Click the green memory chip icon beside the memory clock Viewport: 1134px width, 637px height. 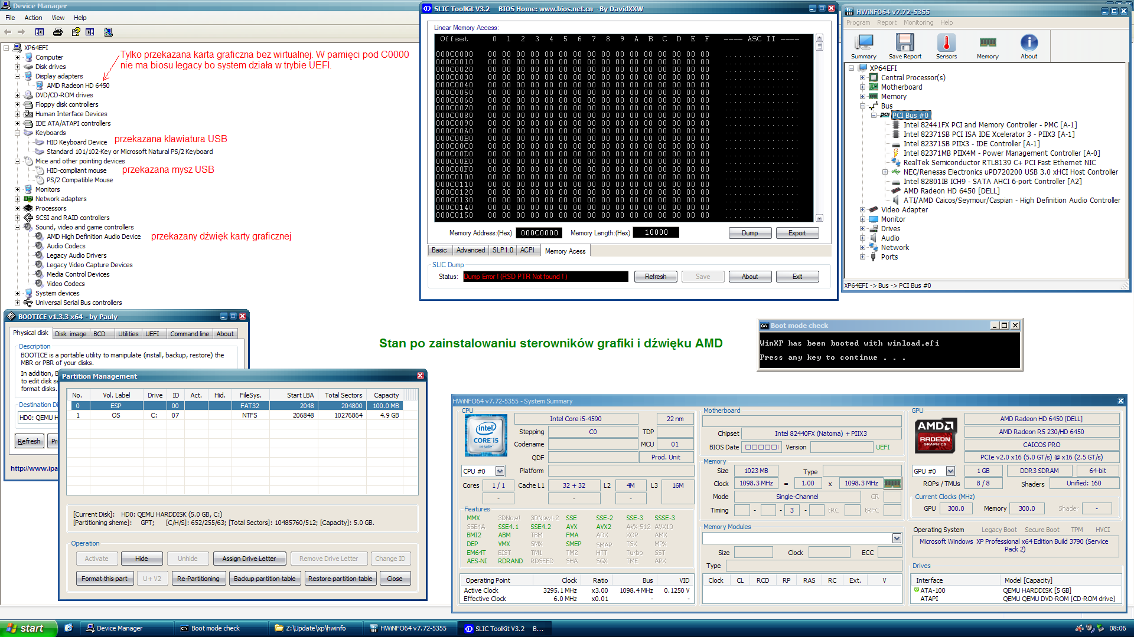[x=892, y=484]
